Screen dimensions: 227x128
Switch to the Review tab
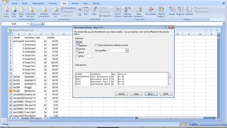coord(75,3)
